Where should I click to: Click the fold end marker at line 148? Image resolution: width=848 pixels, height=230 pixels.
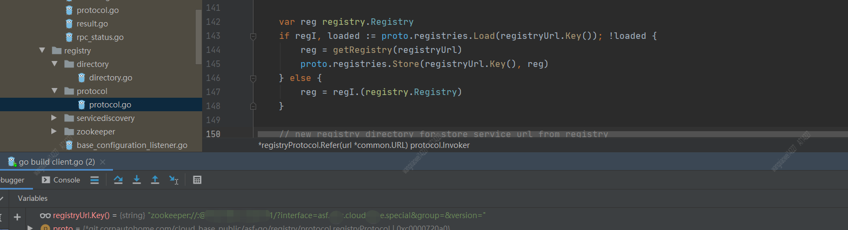[x=253, y=106]
